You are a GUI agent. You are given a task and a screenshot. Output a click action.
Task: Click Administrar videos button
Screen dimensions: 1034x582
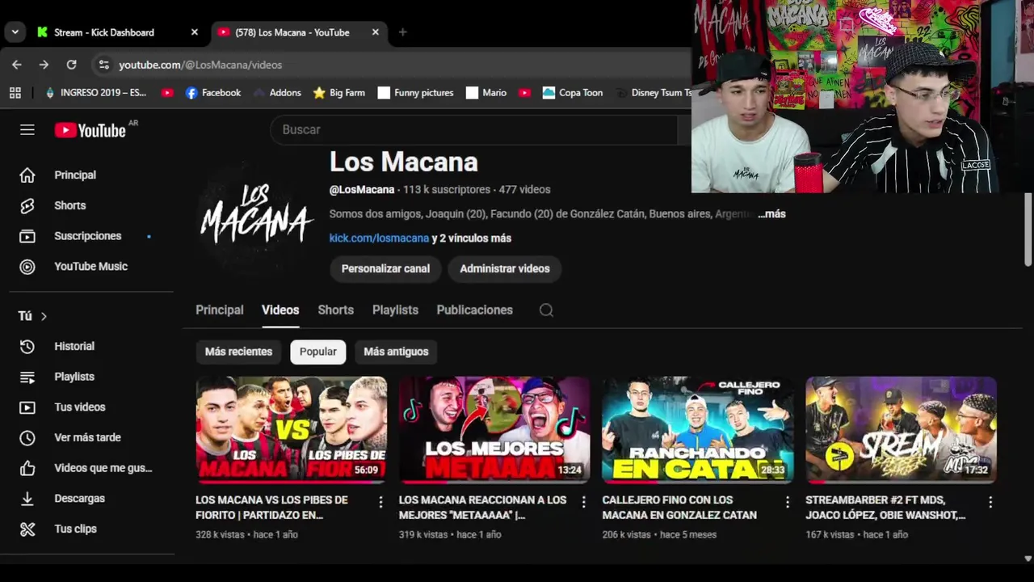(x=505, y=269)
